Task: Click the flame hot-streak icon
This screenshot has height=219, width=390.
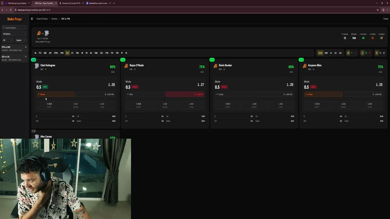Action: point(384,53)
